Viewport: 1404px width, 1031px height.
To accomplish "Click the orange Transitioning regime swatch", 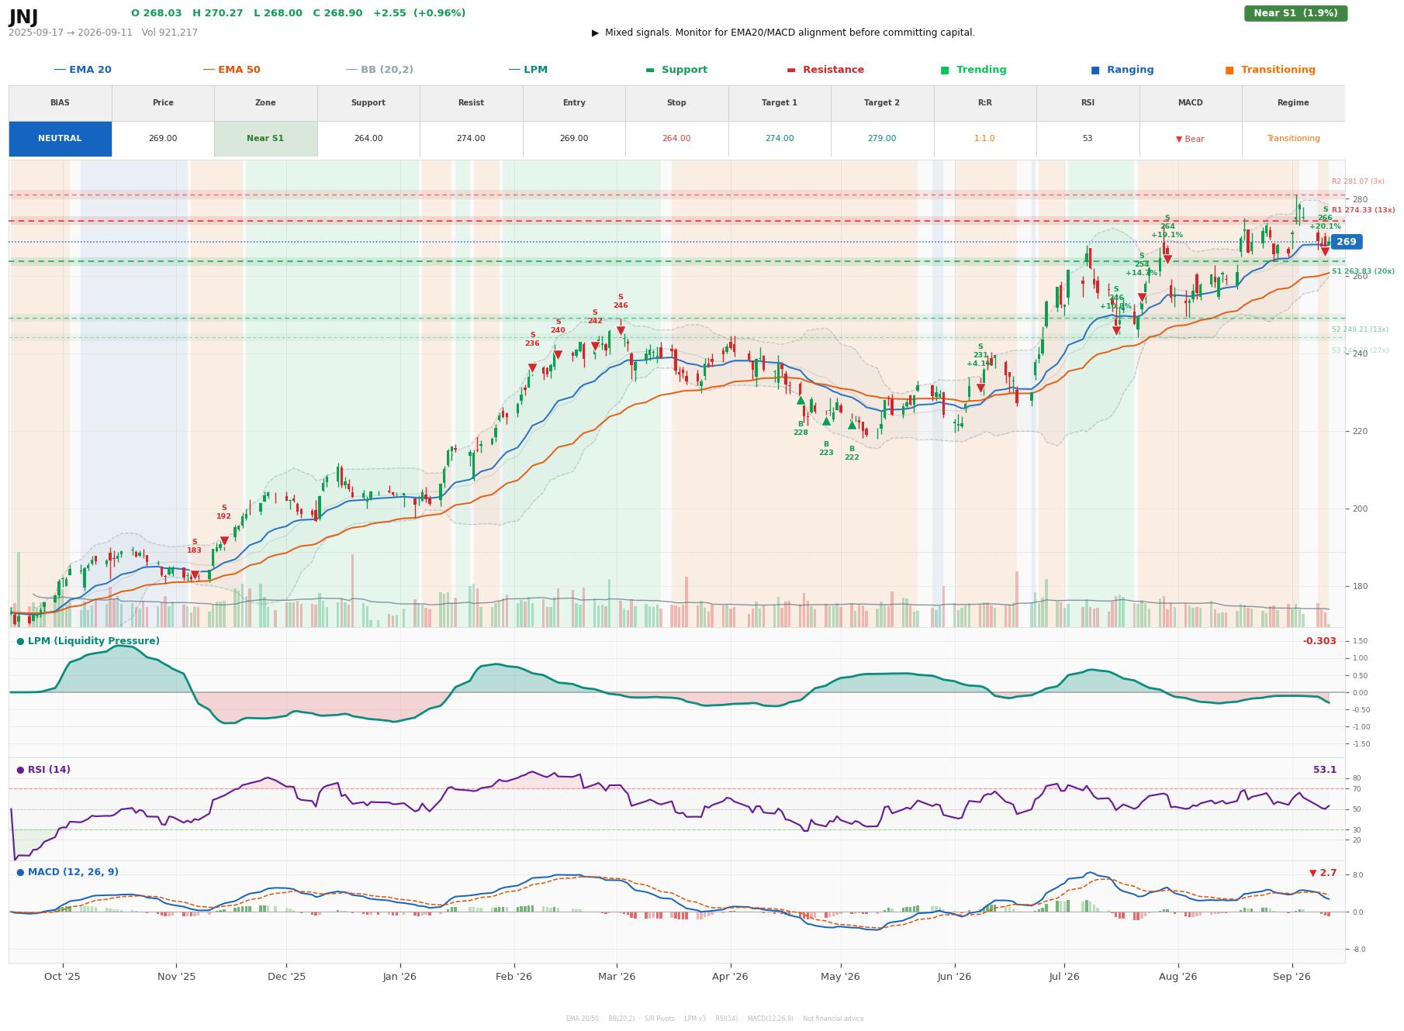I will coord(1229,70).
